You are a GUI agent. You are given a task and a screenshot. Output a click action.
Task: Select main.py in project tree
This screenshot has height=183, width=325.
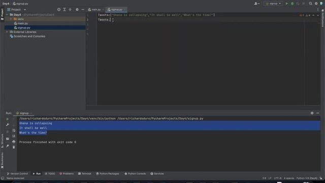pyautogui.click(x=22, y=23)
